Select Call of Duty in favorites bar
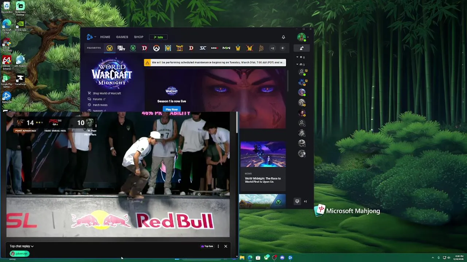This screenshot has height=262, width=467. click(121, 48)
